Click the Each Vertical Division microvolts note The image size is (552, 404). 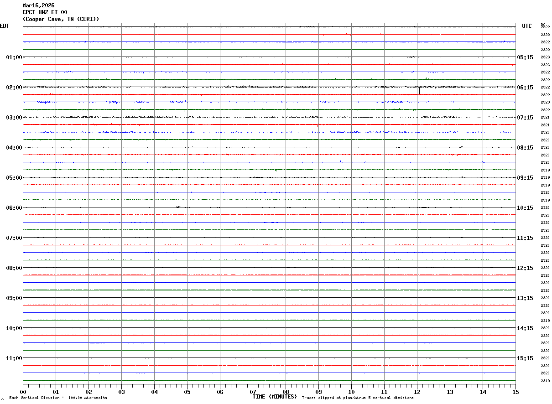tap(58, 398)
